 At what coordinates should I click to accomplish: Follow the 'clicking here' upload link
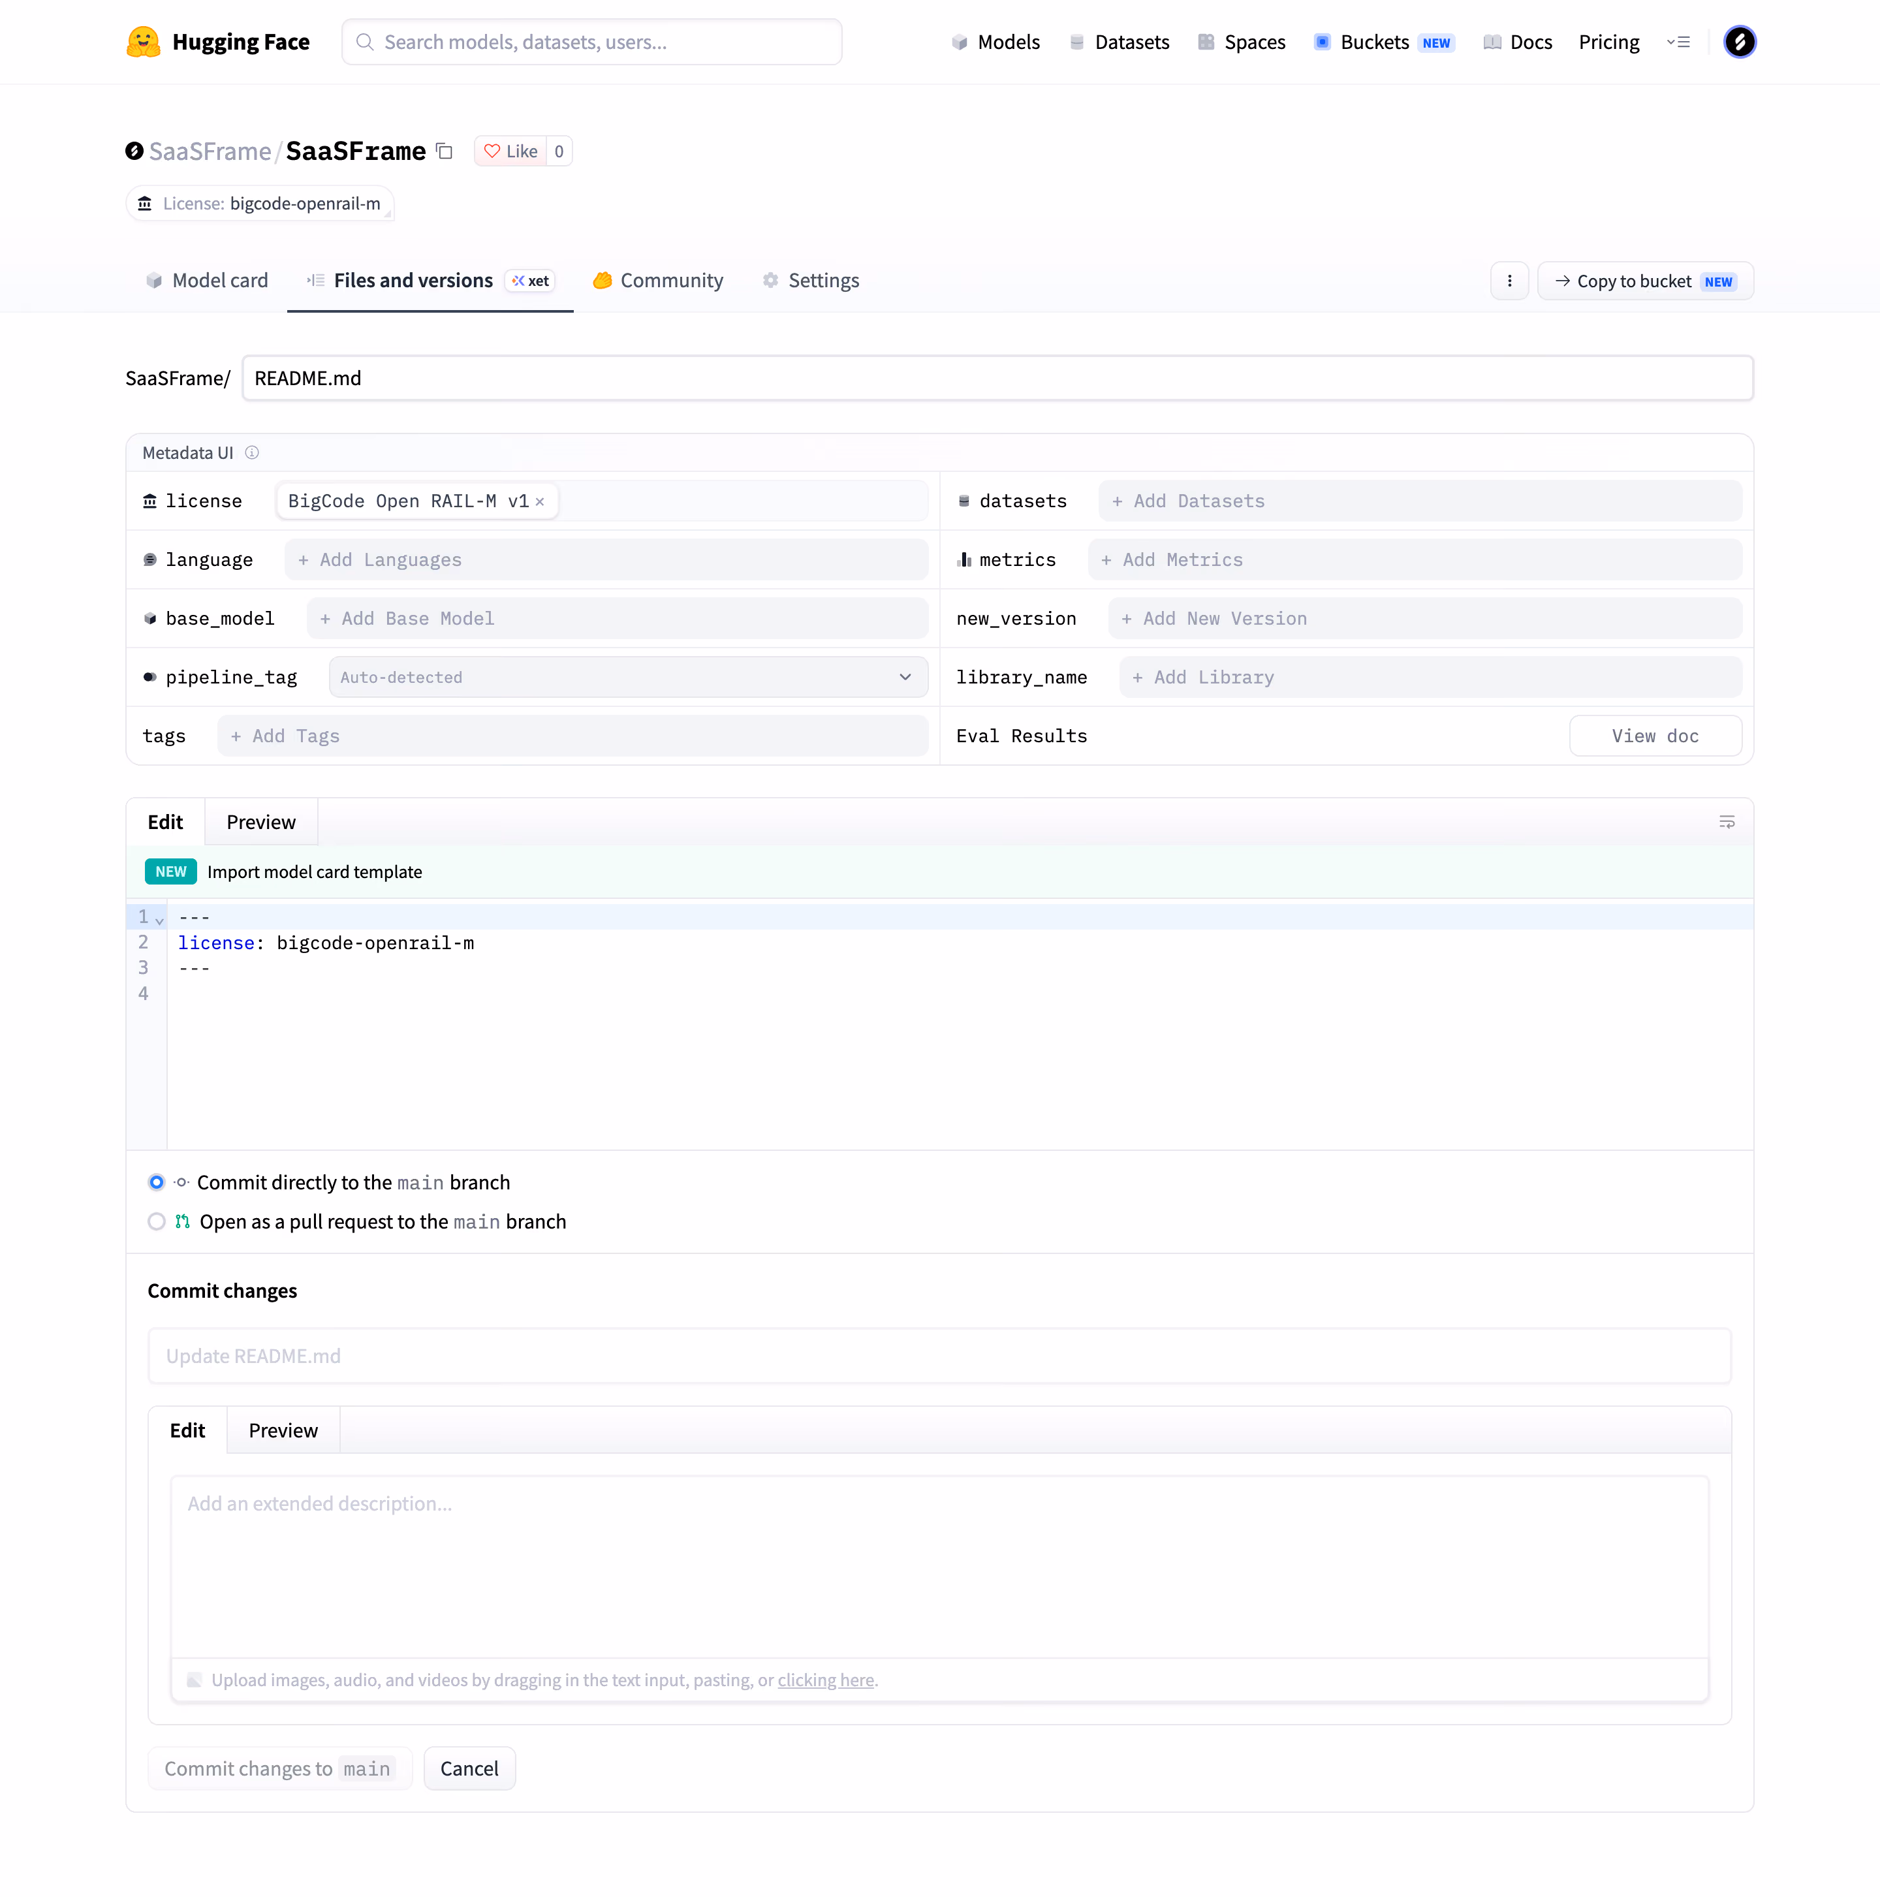point(826,1680)
